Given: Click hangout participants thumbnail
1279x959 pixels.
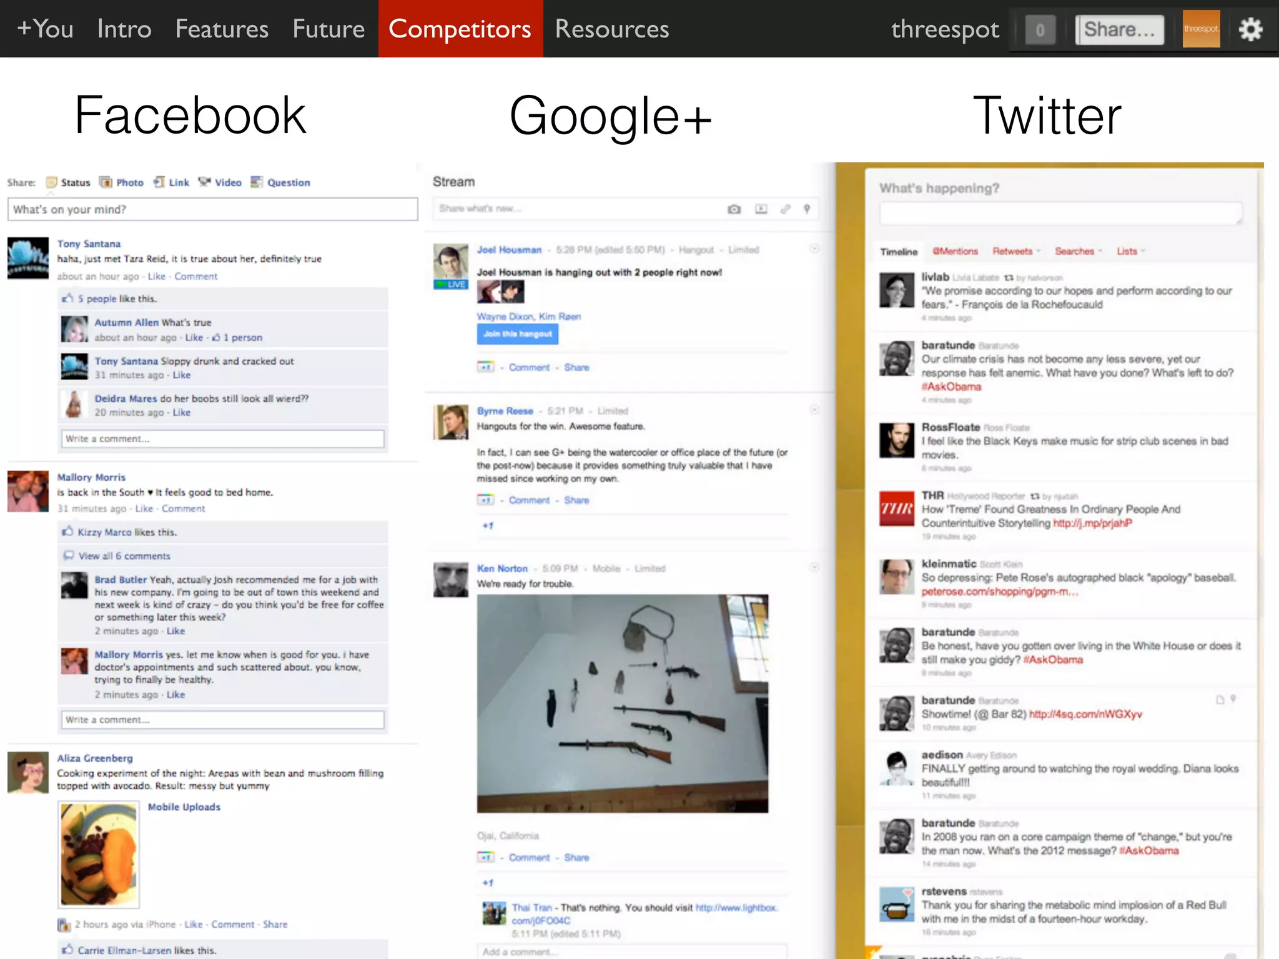Looking at the screenshot, I should pos(500,292).
